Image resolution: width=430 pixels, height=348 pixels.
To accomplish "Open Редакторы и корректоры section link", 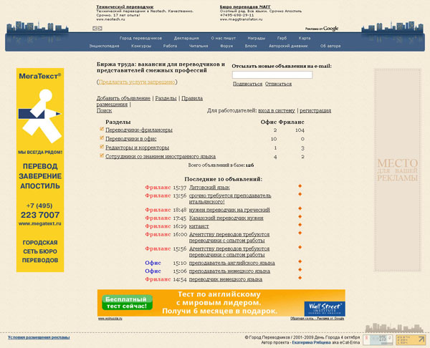I will coord(137,148).
